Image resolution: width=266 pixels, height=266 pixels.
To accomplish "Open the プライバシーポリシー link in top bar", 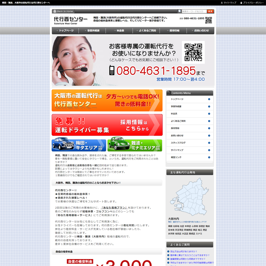I will click(252, 3).
